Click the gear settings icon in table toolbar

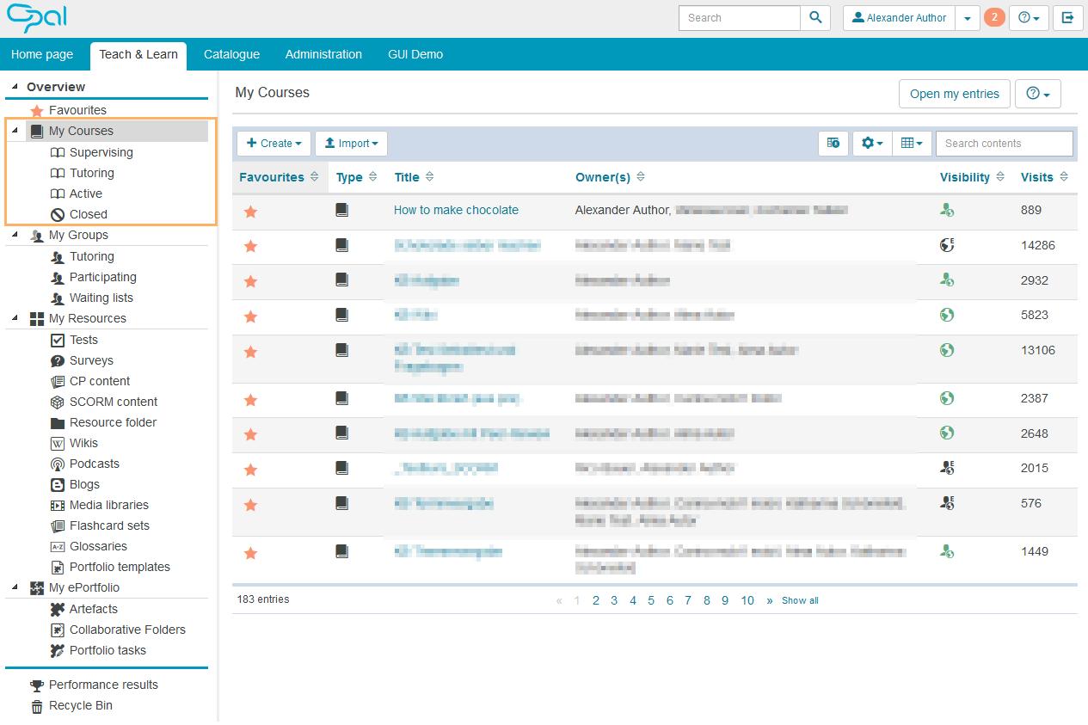pos(871,144)
